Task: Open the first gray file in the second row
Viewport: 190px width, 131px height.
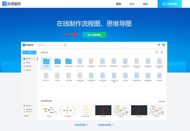Action: click(46, 76)
